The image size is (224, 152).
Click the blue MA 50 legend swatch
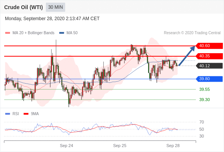(62, 33)
